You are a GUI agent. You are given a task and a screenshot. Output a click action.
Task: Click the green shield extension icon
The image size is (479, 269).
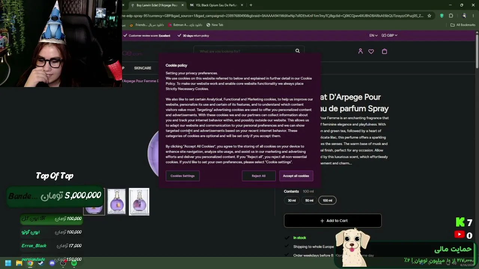point(442,16)
